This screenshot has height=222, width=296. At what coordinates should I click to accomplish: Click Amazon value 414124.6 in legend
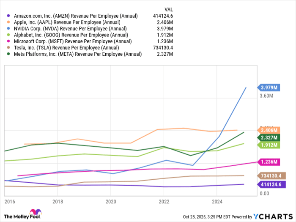[163, 16]
